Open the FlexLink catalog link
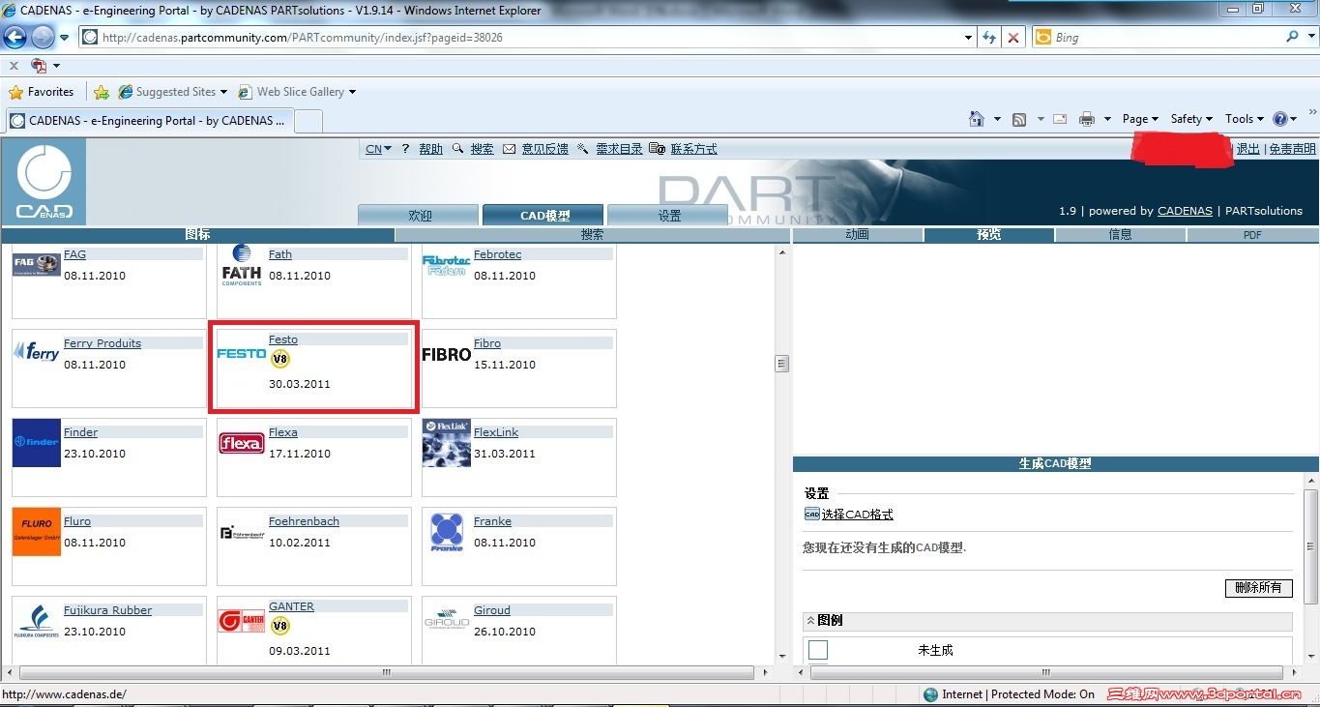The height and width of the screenshot is (707, 1320). pos(495,432)
